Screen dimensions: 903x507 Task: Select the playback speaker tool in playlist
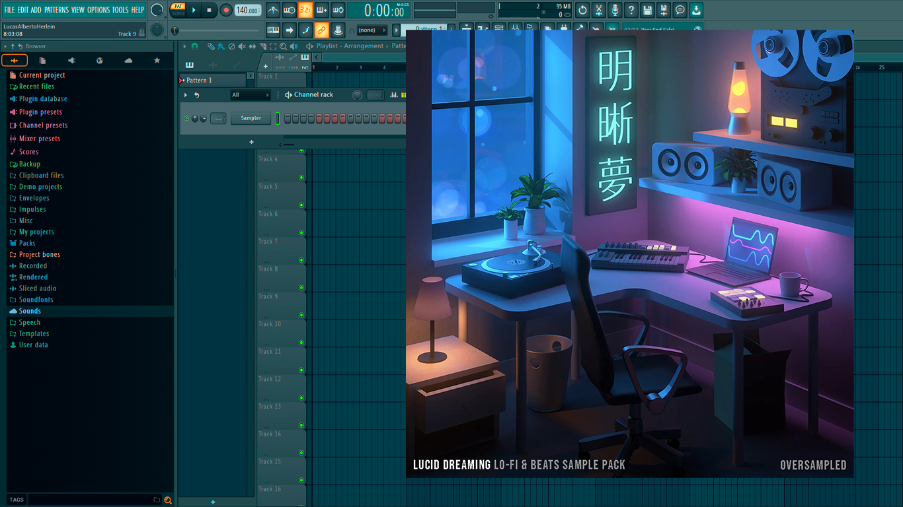294,46
